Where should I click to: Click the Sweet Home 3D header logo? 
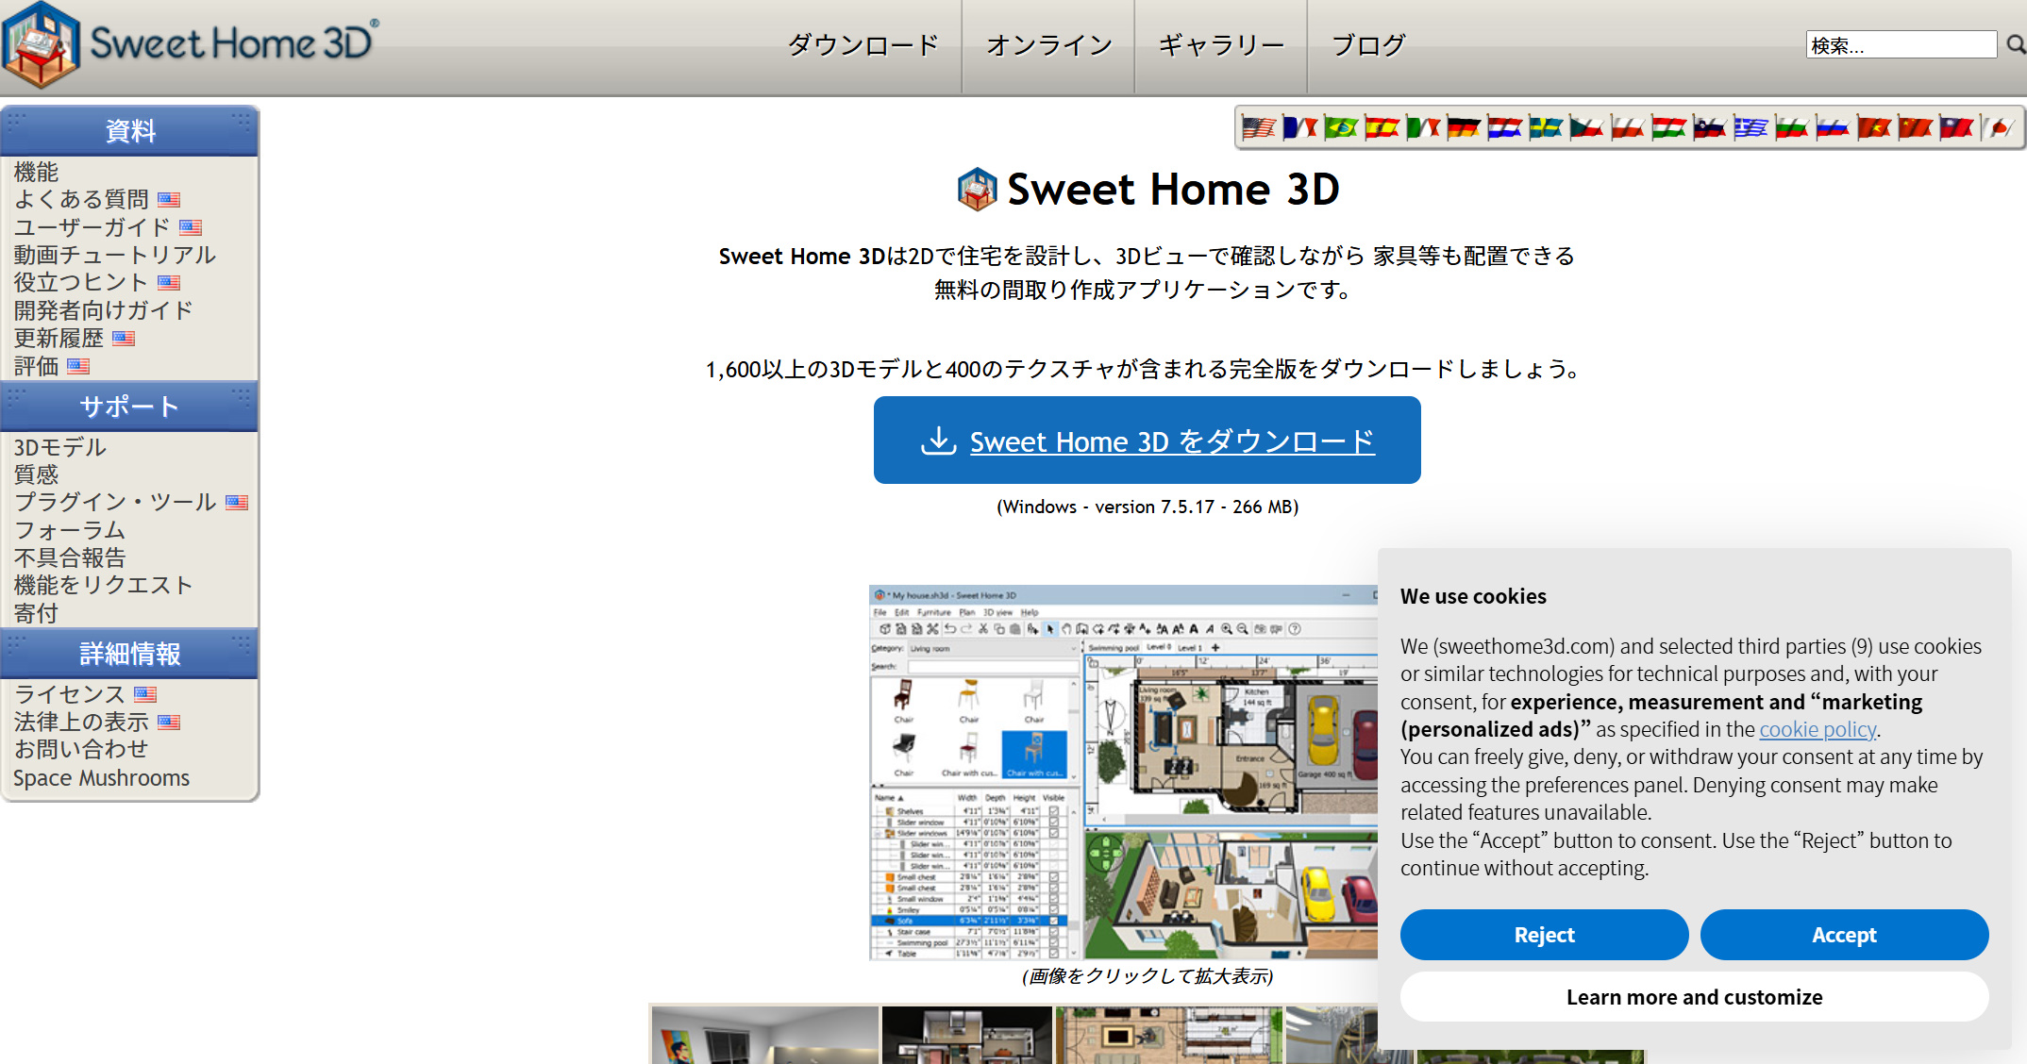coord(189,44)
